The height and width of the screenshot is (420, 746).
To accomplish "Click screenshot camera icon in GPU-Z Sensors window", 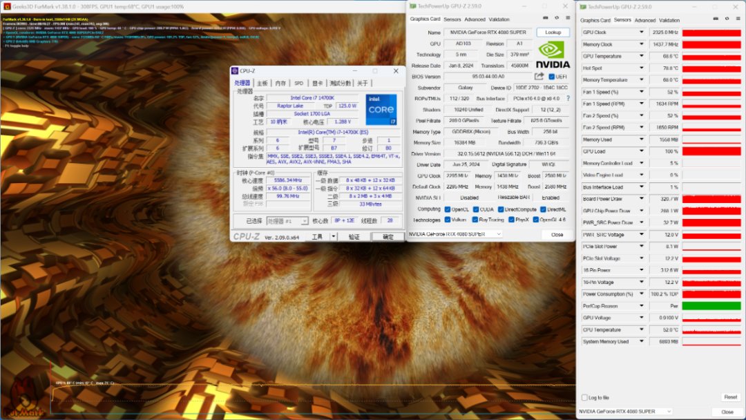I will click(716, 19).
